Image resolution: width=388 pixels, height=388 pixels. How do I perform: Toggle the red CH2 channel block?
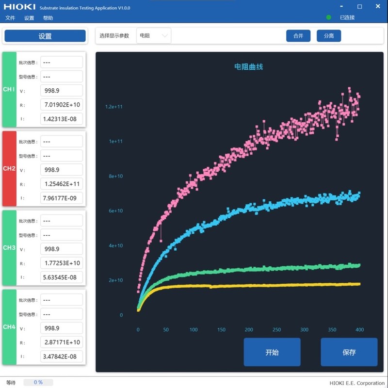9,168
